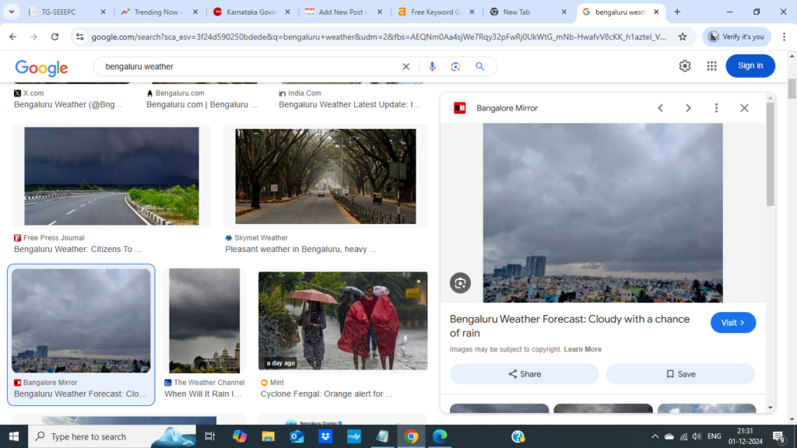Screen dimensions: 797x448
Task: Show previous image in preview panel
Action: pyautogui.click(x=660, y=107)
